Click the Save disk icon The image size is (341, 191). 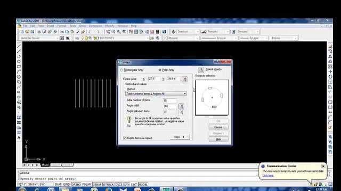[x=32, y=32]
